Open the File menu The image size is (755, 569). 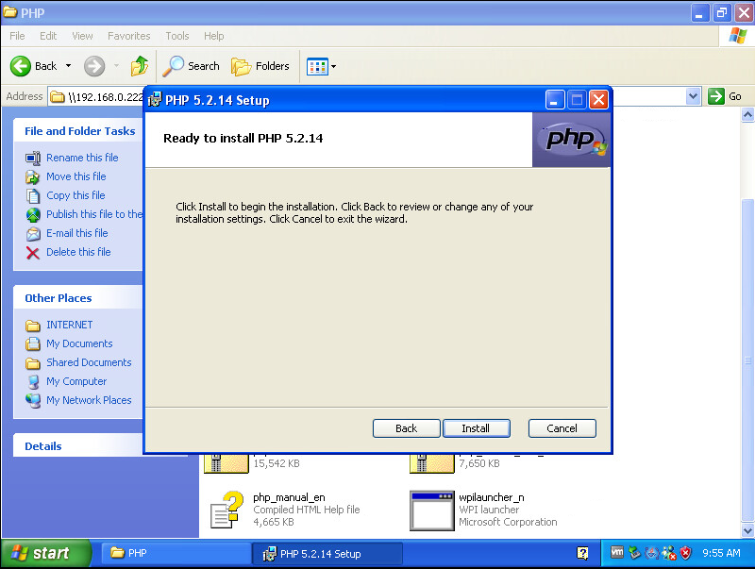pyautogui.click(x=17, y=36)
